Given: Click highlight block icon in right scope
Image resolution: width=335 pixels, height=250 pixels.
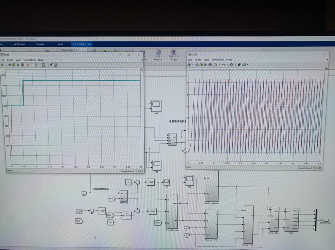Looking at the screenshot, I should click(216, 65).
